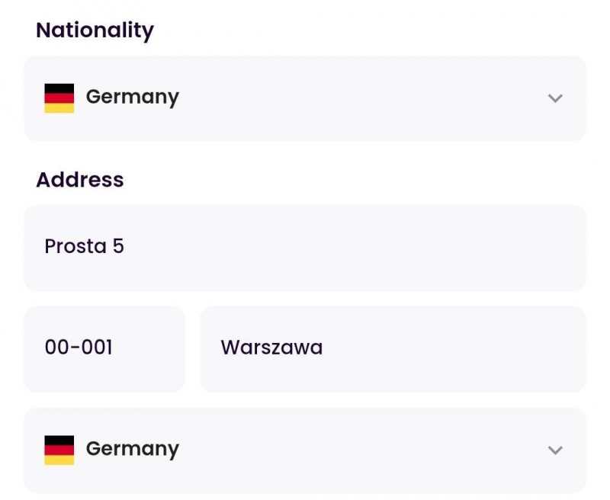Click blank space inside the city box
Screen dimensions: 610x500
[x=457, y=348]
